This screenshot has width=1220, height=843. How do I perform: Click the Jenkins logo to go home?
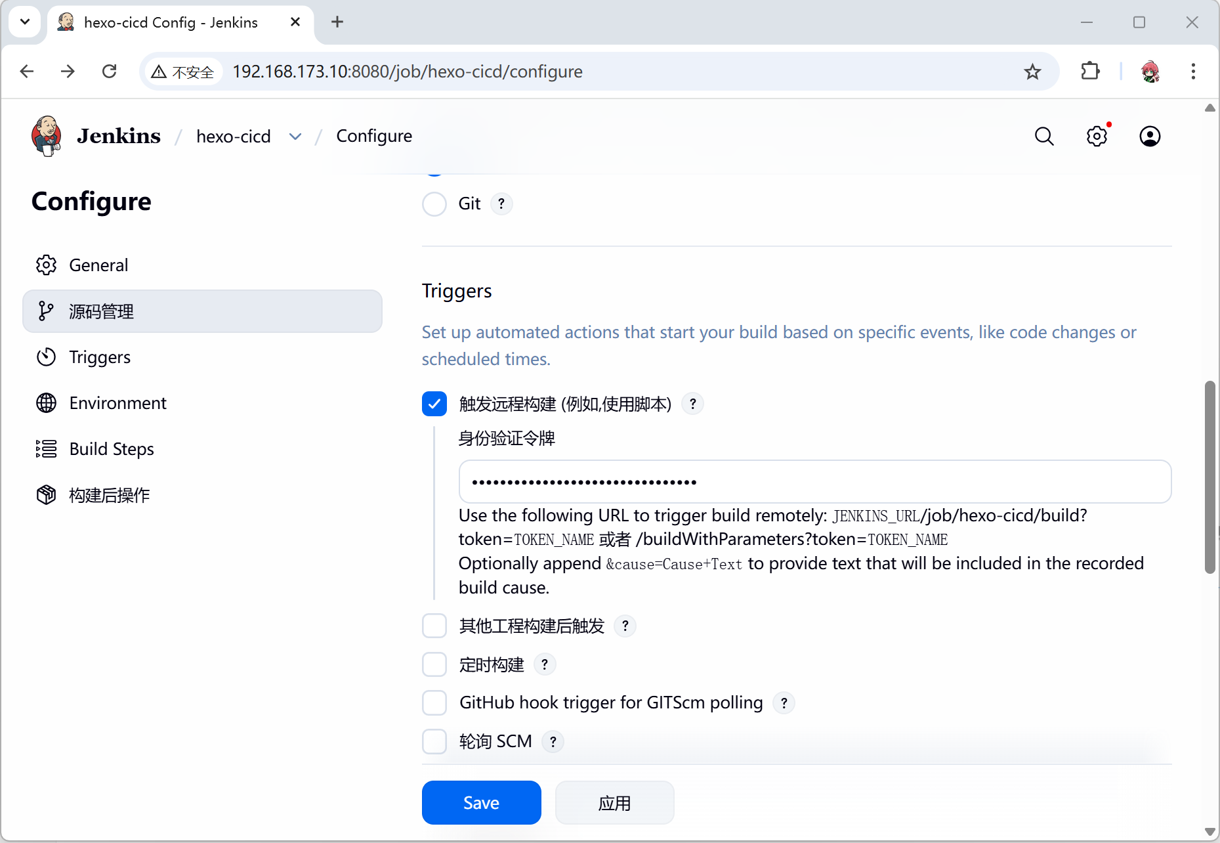pyautogui.click(x=47, y=136)
